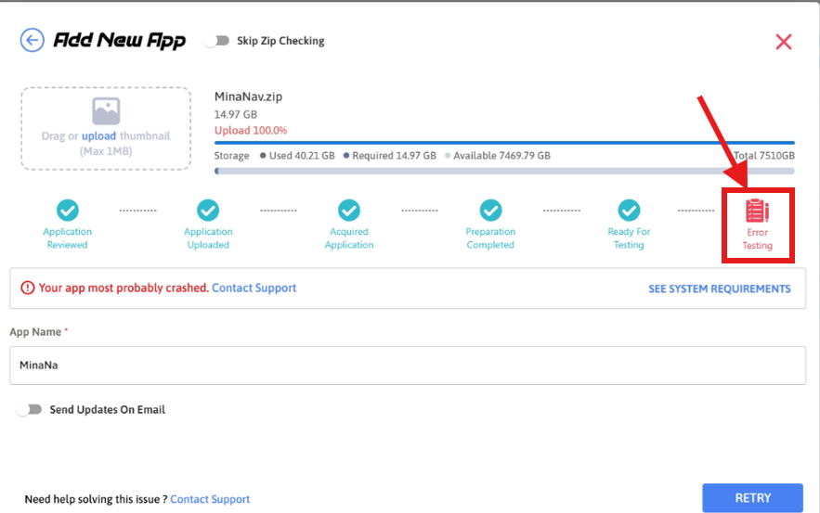Click the storage usage bar
820x513 pixels.
[x=504, y=172]
